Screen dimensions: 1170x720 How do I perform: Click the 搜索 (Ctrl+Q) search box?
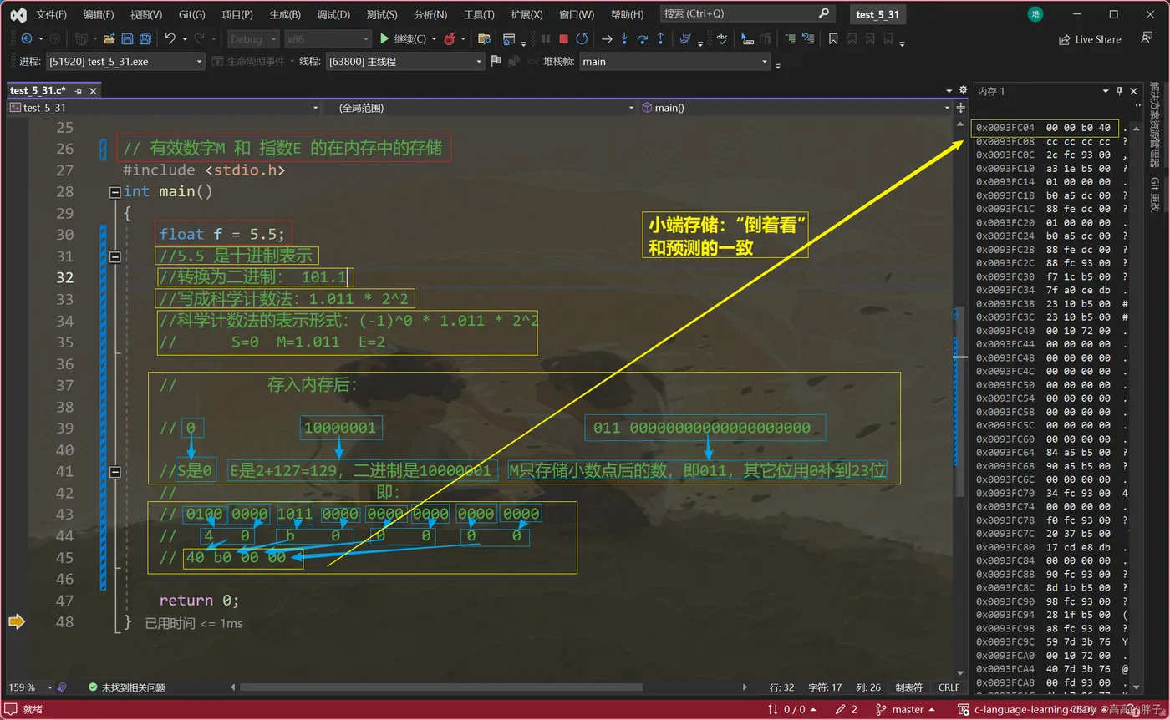(x=747, y=14)
